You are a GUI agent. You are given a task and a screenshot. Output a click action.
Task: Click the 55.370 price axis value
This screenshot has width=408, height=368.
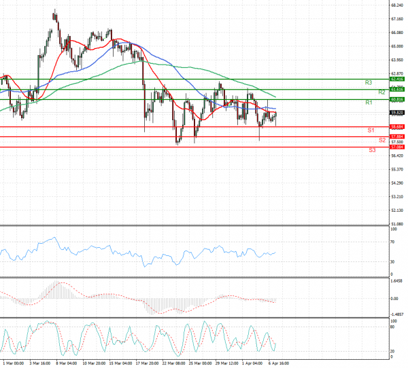point(397,170)
